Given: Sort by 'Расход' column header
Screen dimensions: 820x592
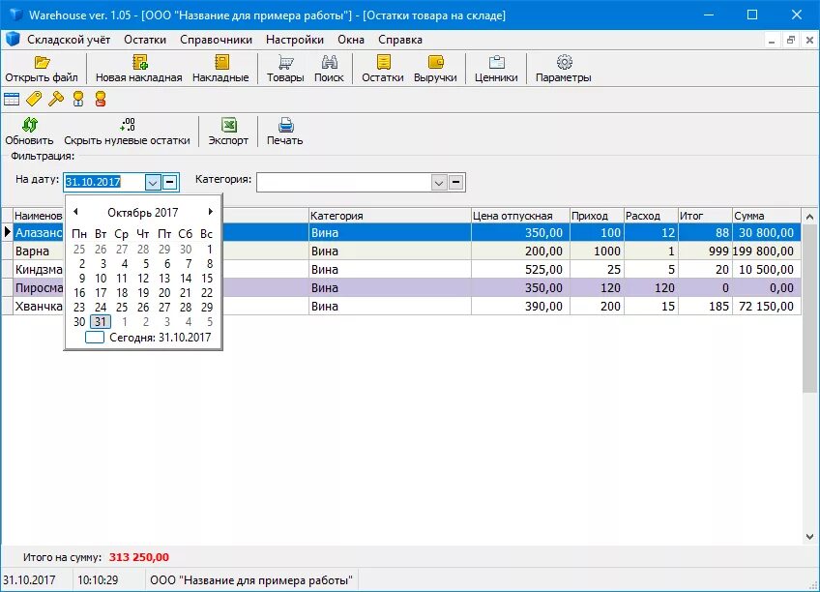Looking at the screenshot, I should pyautogui.click(x=651, y=216).
